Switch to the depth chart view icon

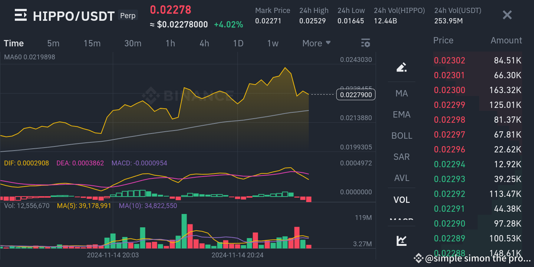pyautogui.click(x=402, y=240)
